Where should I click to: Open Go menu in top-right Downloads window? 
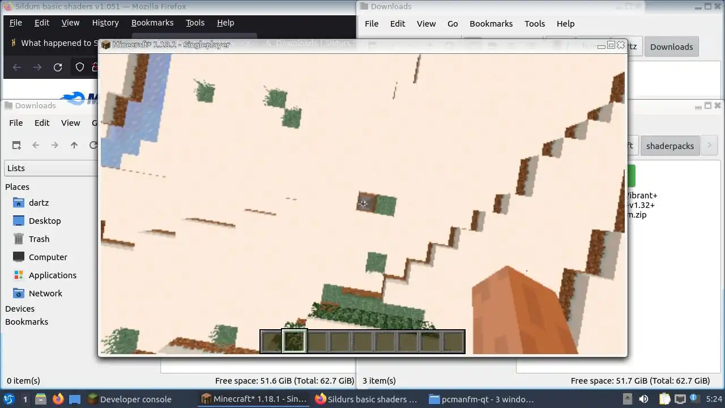point(453,24)
